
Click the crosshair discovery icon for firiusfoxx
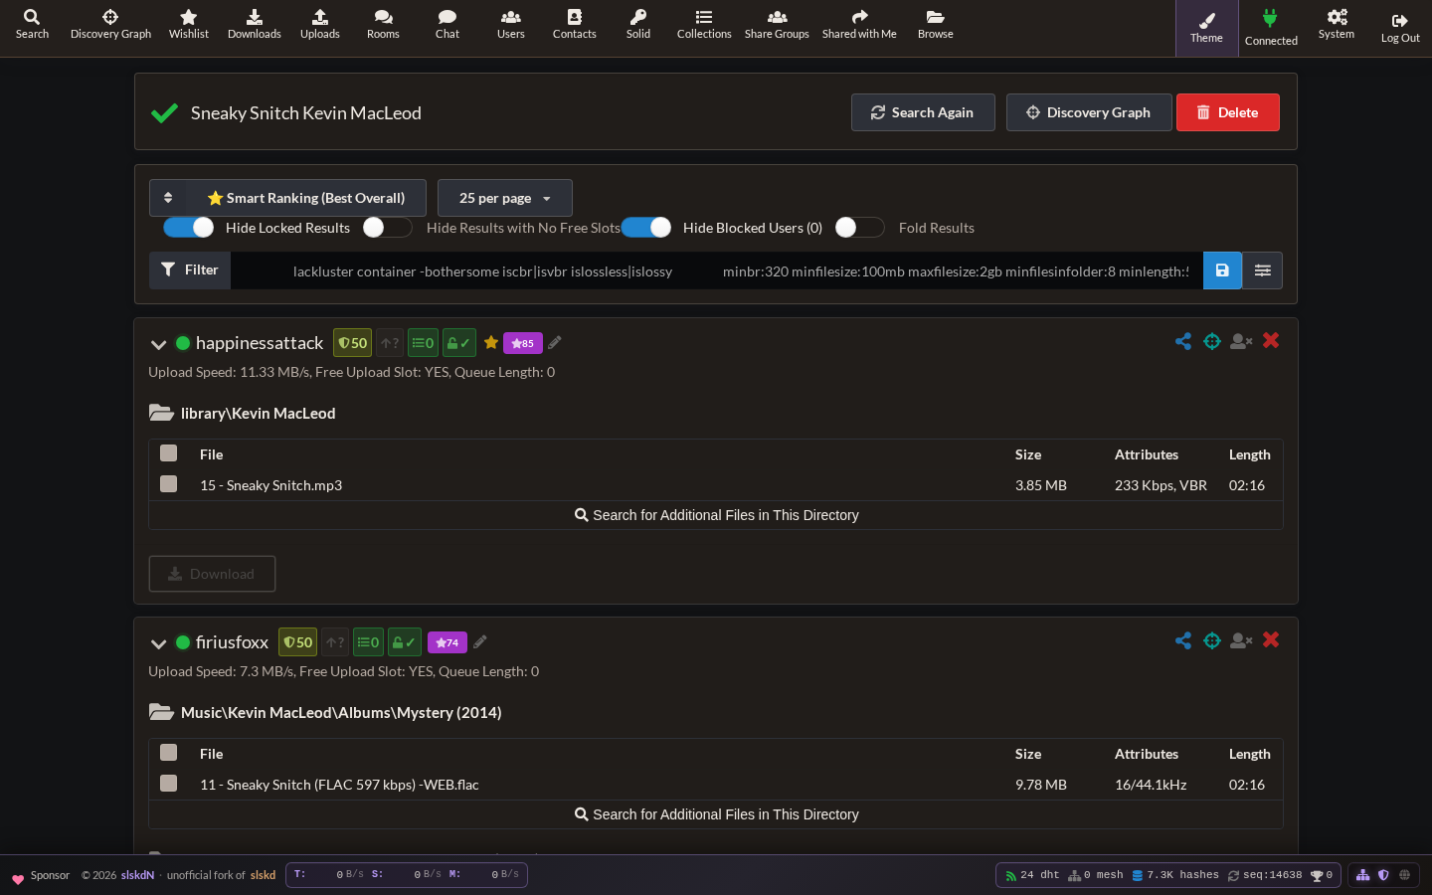pyautogui.click(x=1212, y=640)
